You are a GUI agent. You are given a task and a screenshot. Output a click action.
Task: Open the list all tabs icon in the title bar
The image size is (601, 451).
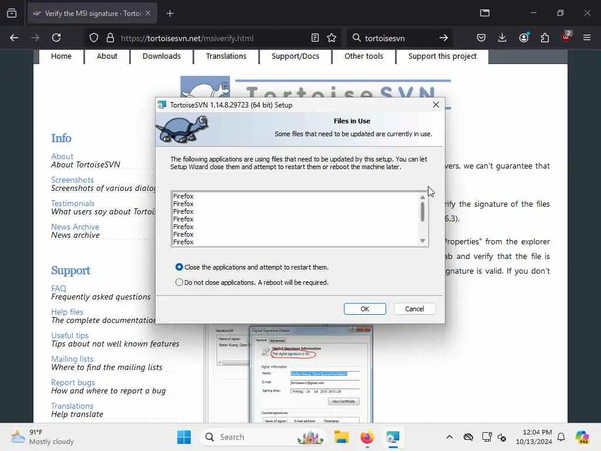coord(485,13)
